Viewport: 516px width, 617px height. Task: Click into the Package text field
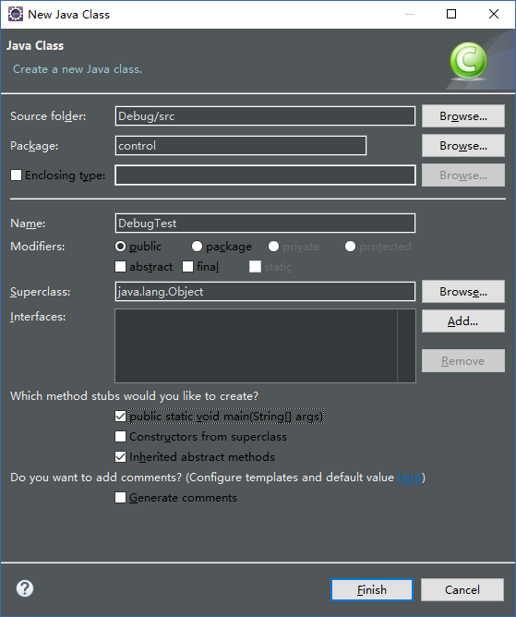click(x=241, y=146)
